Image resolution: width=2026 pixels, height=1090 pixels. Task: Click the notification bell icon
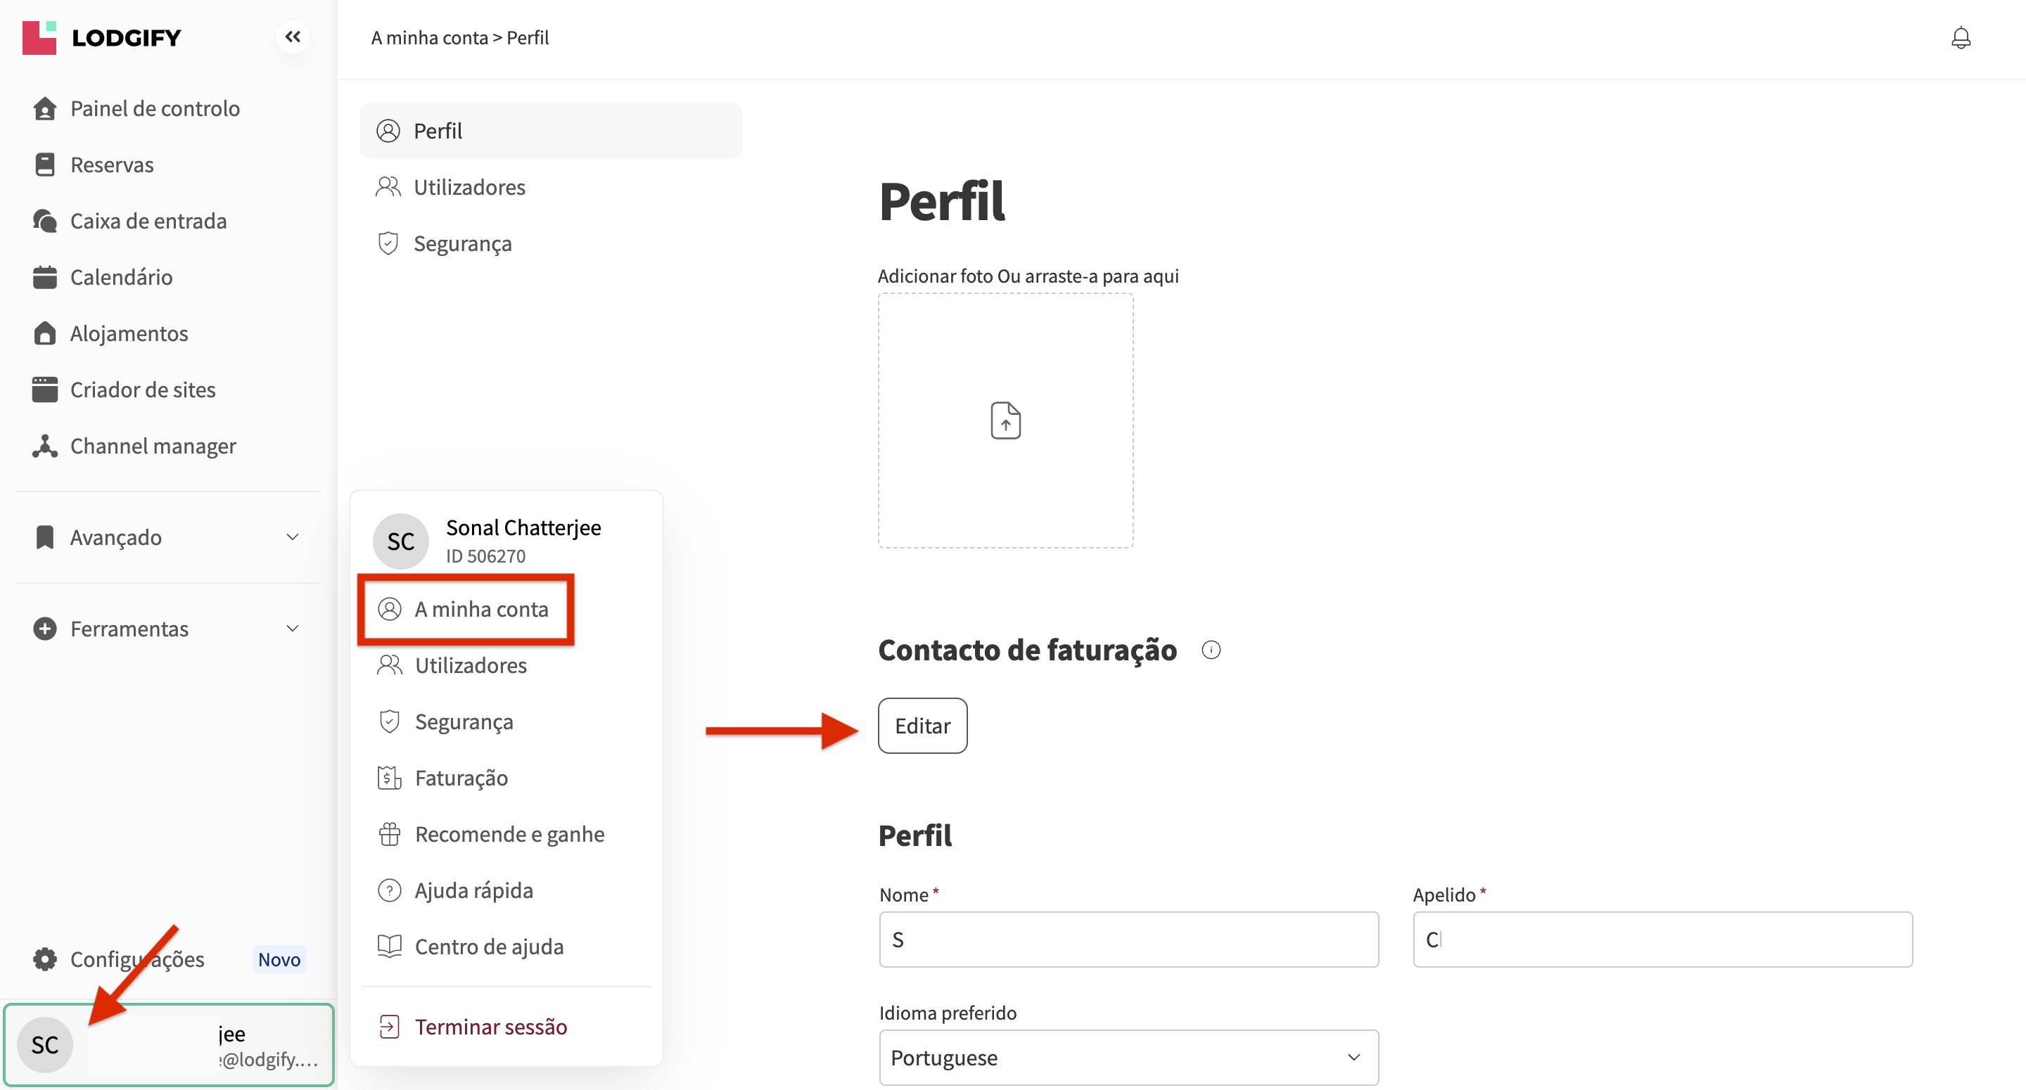pyautogui.click(x=1960, y=38)
